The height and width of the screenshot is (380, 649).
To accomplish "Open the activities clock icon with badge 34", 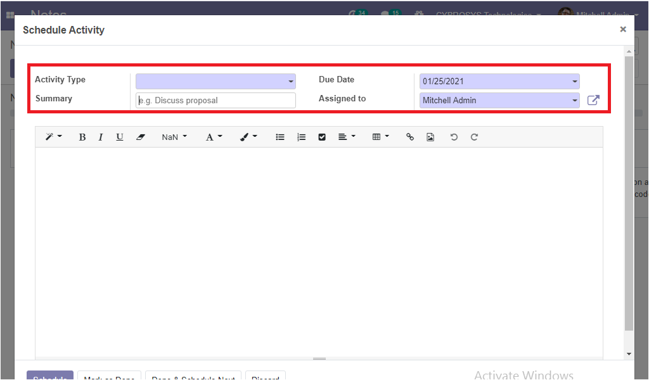I will [x=357, y=13].
